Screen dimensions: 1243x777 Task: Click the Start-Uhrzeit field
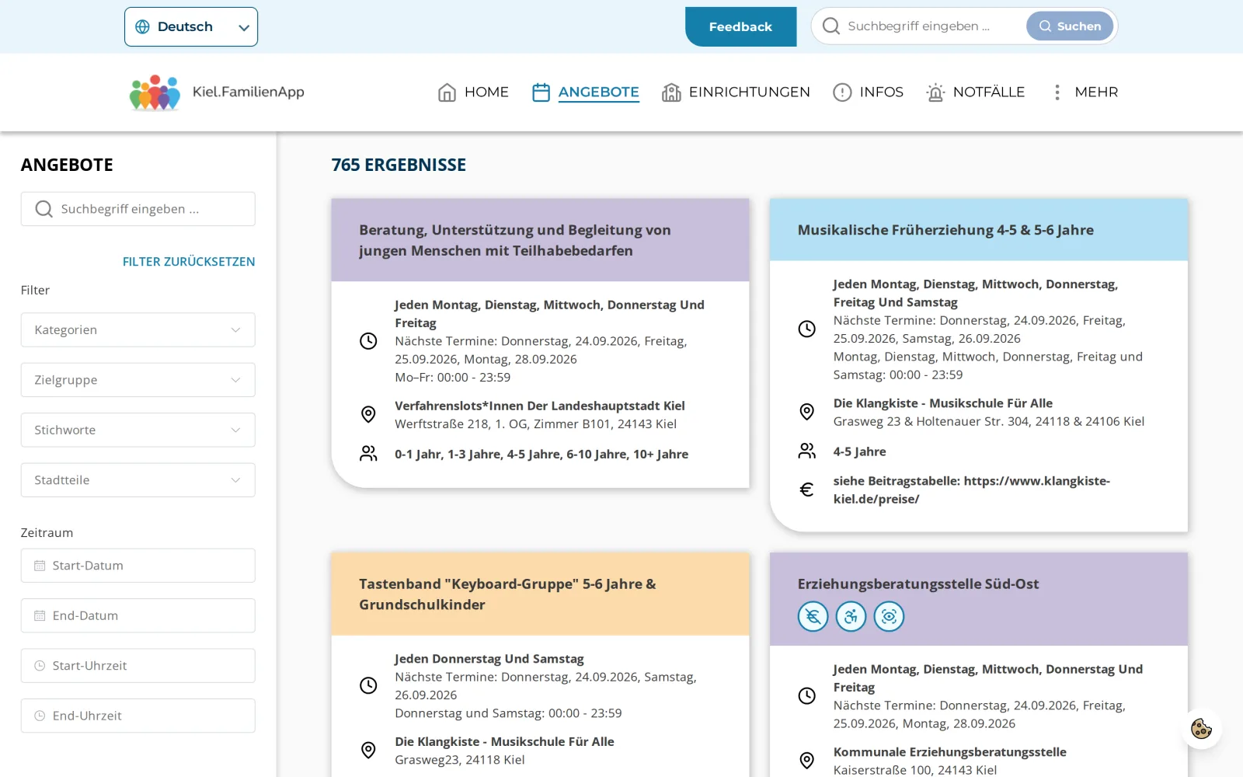(x=138, y=666)
